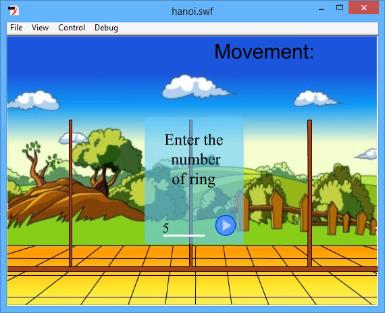The height and width of the screenshot is (313, 385).
Task: Click the horizontal base bar under pegs
Action: [192, 269]
